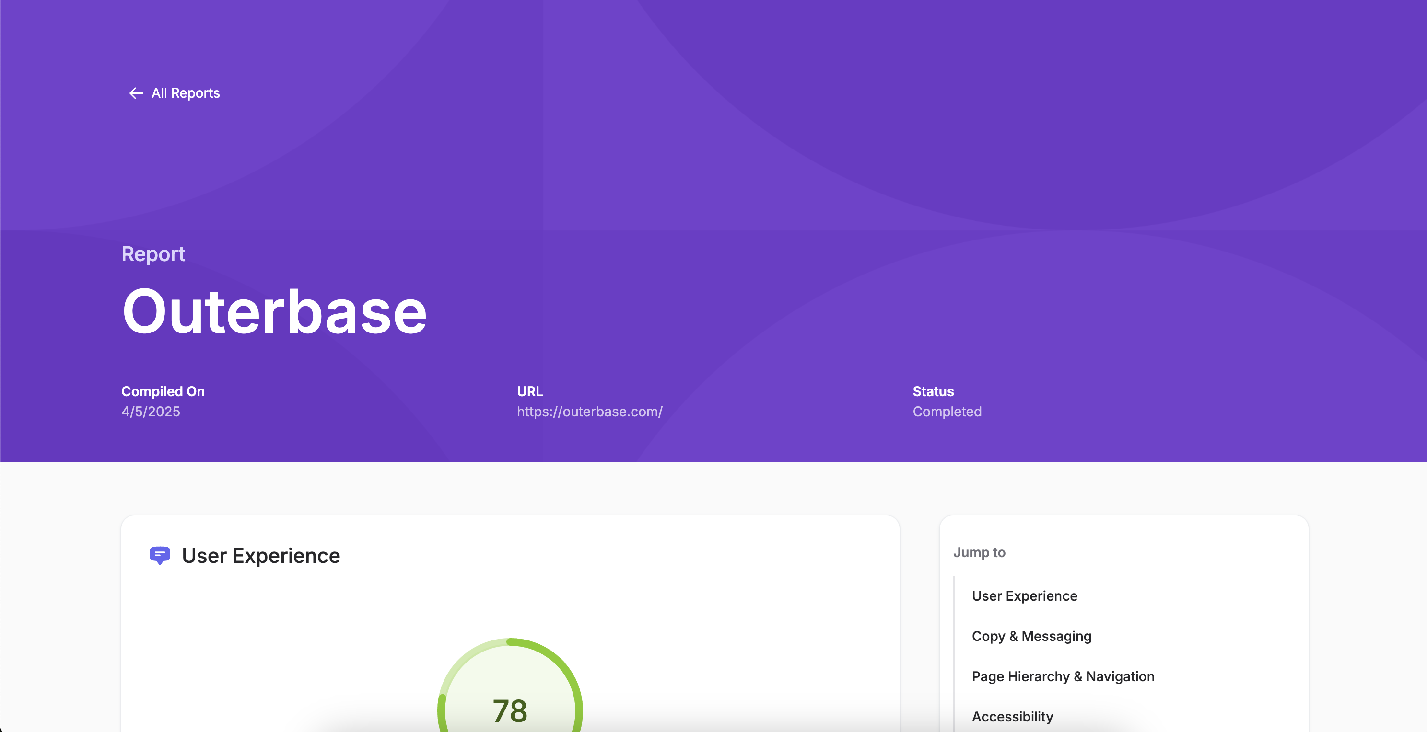
Task: Click the URL https://outerbase.com/
Action: pos(589,411)
